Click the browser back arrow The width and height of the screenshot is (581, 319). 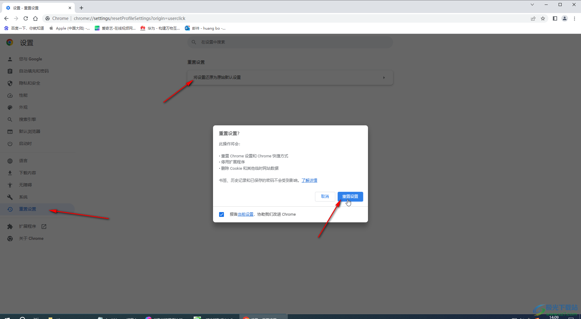(6, 18)
